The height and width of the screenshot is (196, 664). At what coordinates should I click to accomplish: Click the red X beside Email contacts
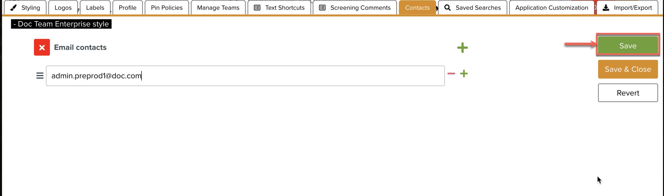(x=42, y=47)
